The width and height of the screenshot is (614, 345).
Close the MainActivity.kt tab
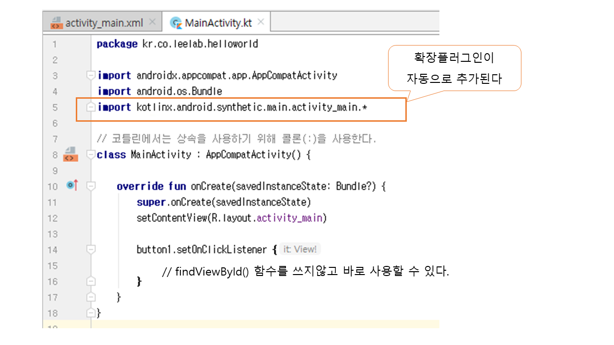point(261,22)
